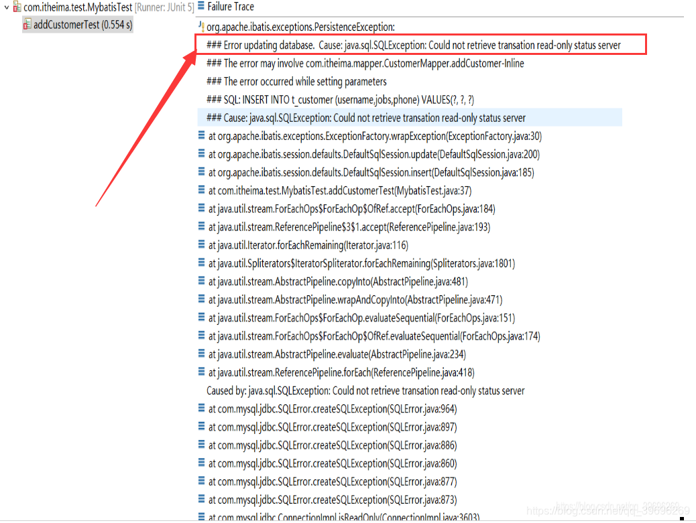Click the test method icon beside addCustomerTest
Image resolution: width=696 pixels, height=523 pixels.
click(x=27, y=23)
